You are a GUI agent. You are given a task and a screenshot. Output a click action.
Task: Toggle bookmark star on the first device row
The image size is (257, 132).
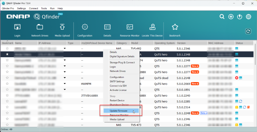(7, 48)
